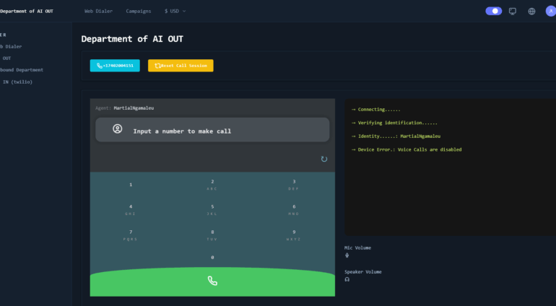Viewport: 556px width, 306px height.
Task: Click the +17402004151 phone number button
Action: tap(115, 66)
